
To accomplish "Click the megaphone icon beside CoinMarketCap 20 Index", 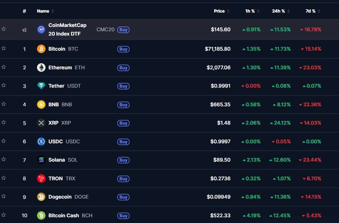I will pos(24,29).
